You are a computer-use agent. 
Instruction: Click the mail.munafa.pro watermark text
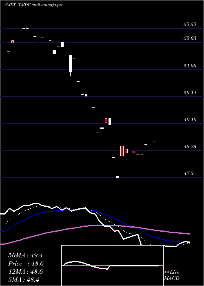(x=48, y=5)
